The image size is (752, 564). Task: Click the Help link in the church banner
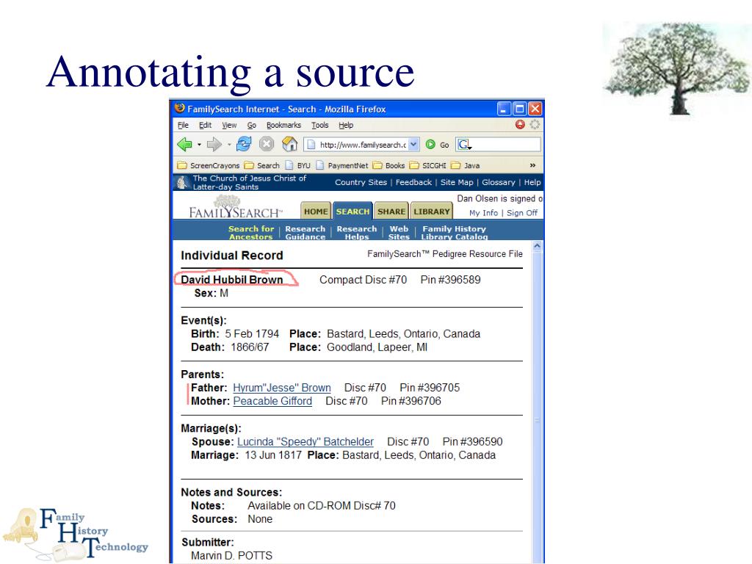click(x=532, y=182)
